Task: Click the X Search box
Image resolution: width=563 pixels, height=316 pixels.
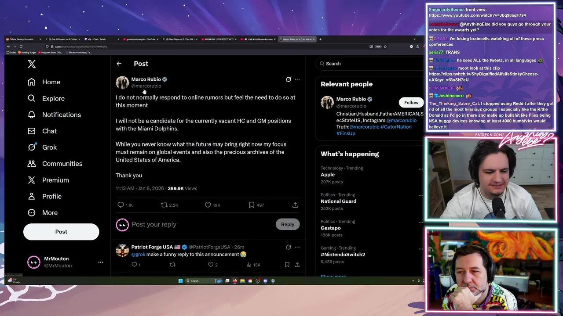Action: pyautogui.click(x=369, y=64)
